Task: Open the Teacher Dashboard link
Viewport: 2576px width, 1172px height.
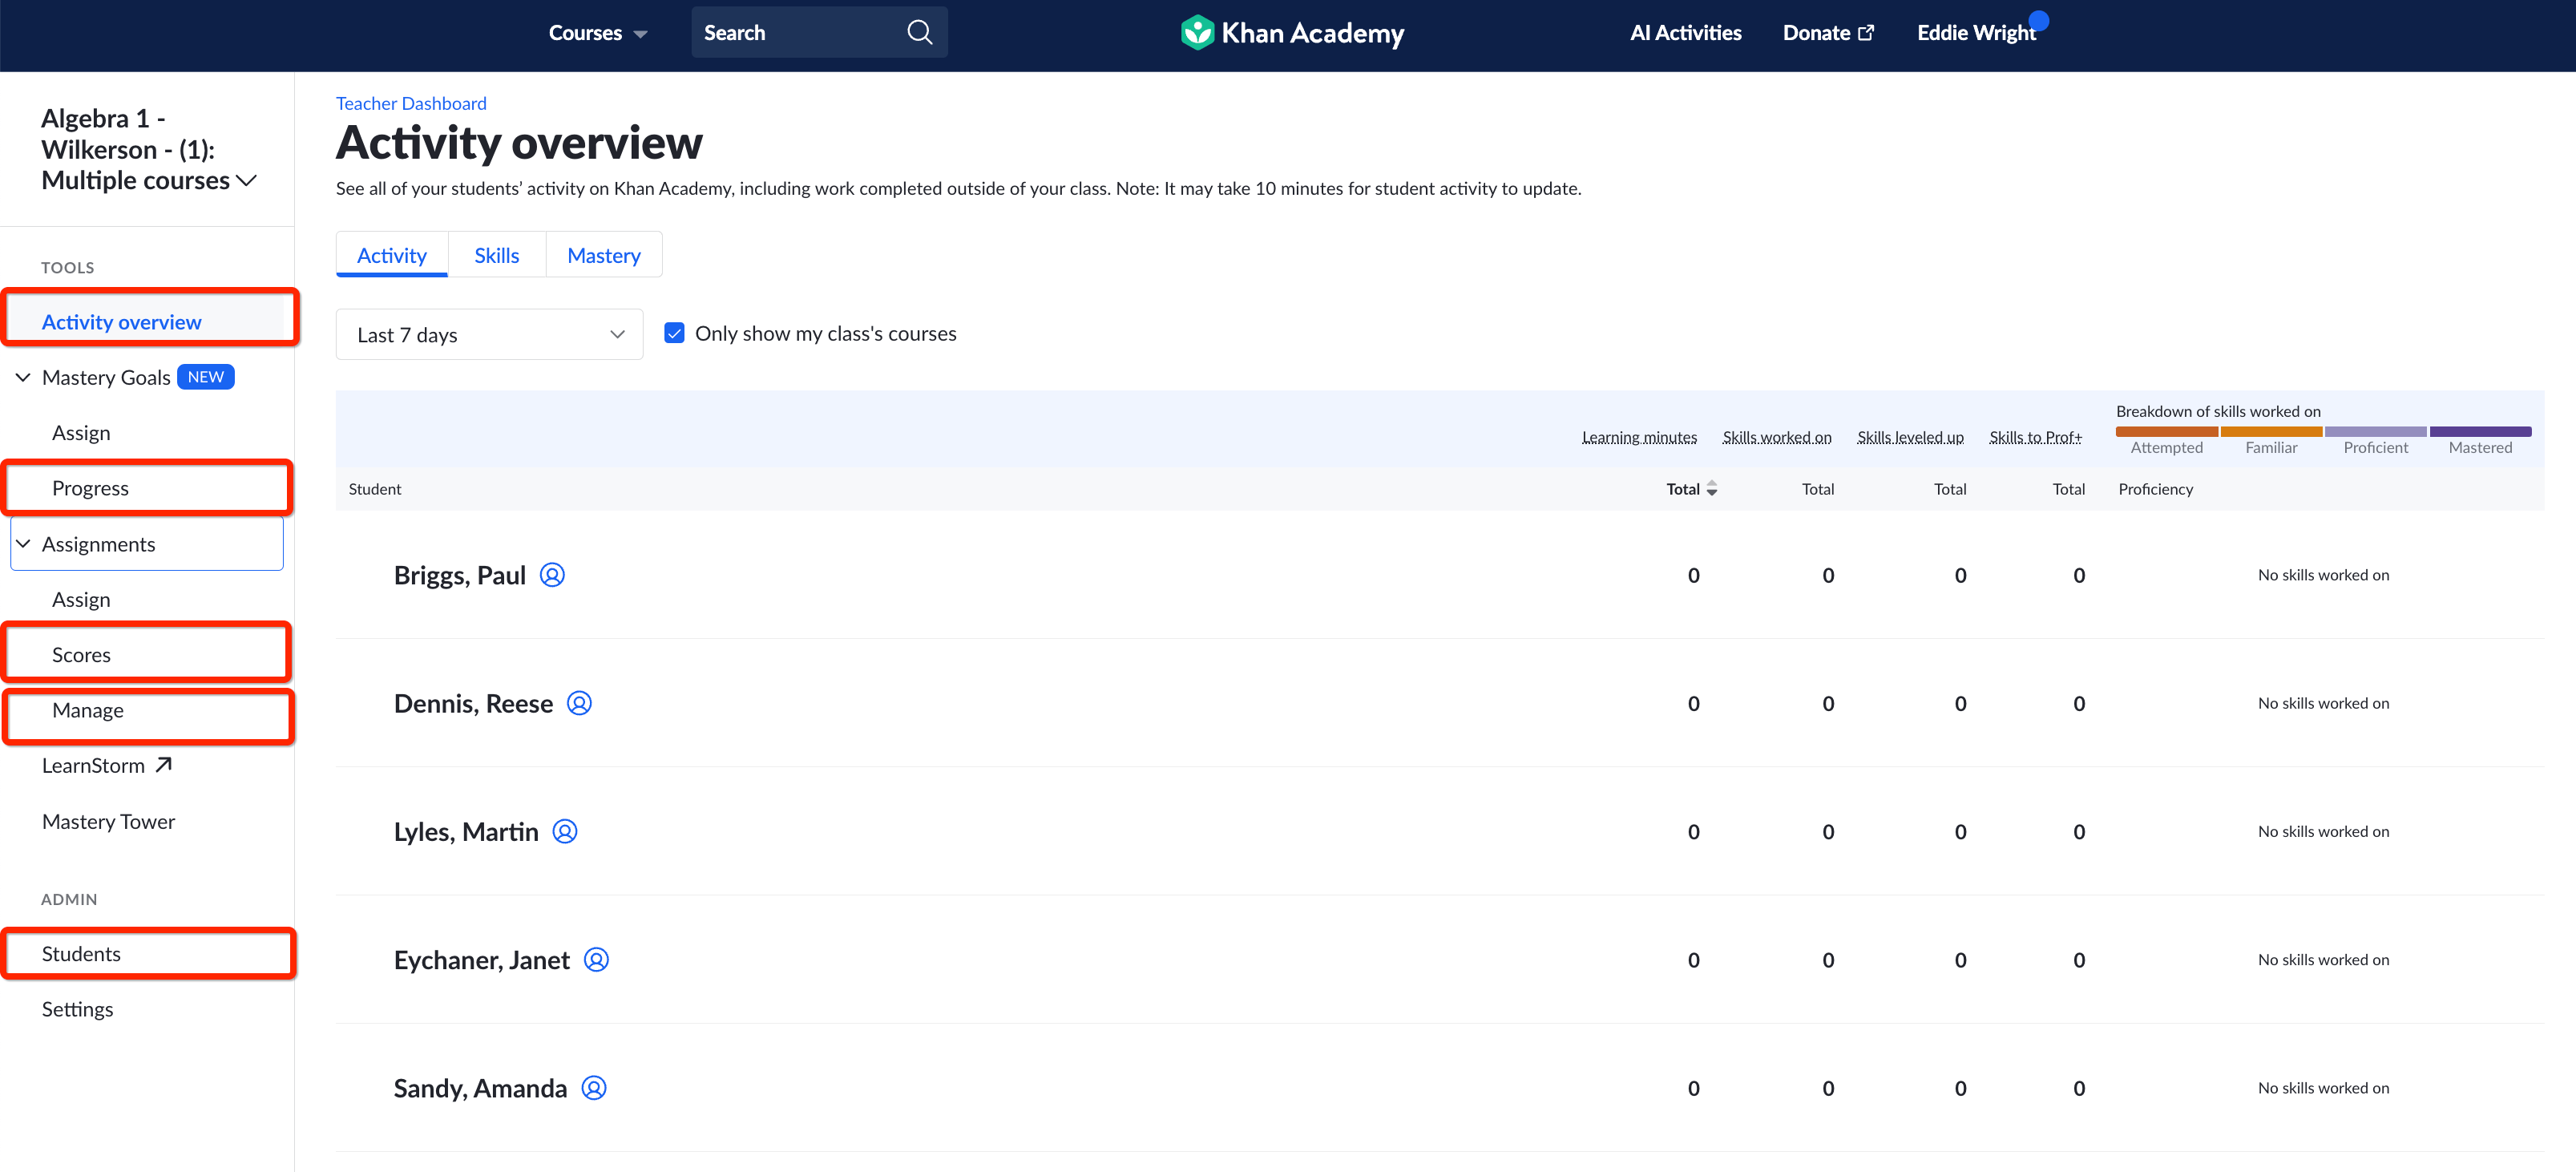Action: 410,103
